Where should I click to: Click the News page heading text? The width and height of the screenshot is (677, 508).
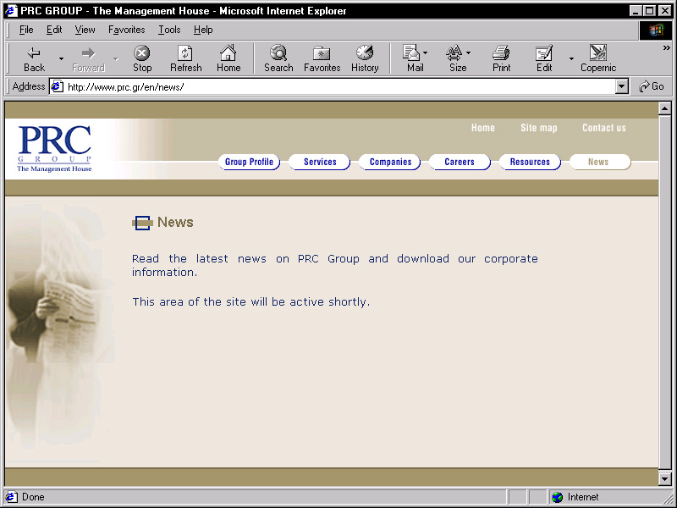pos(175,222)
